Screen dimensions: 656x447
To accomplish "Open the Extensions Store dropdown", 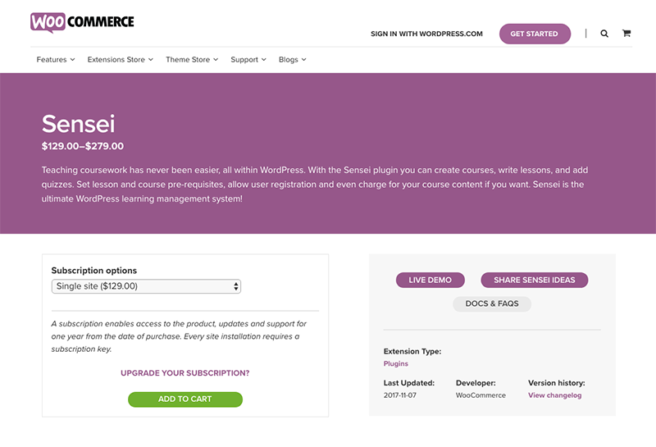I will (x=120, y=60).
